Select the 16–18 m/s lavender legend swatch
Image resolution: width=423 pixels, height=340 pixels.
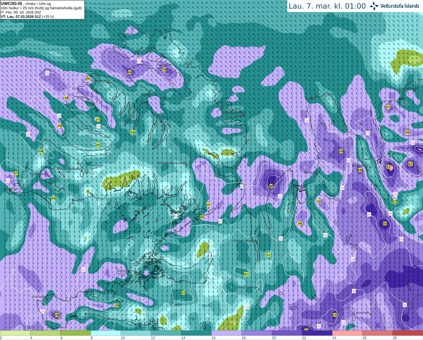tap(226, 333)
